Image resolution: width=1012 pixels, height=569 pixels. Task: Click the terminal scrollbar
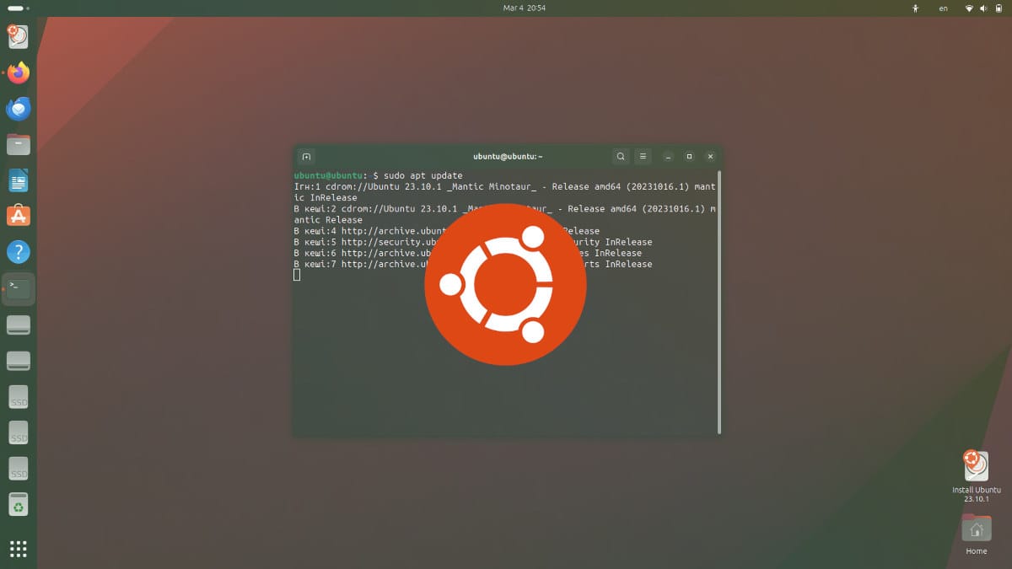718,295
